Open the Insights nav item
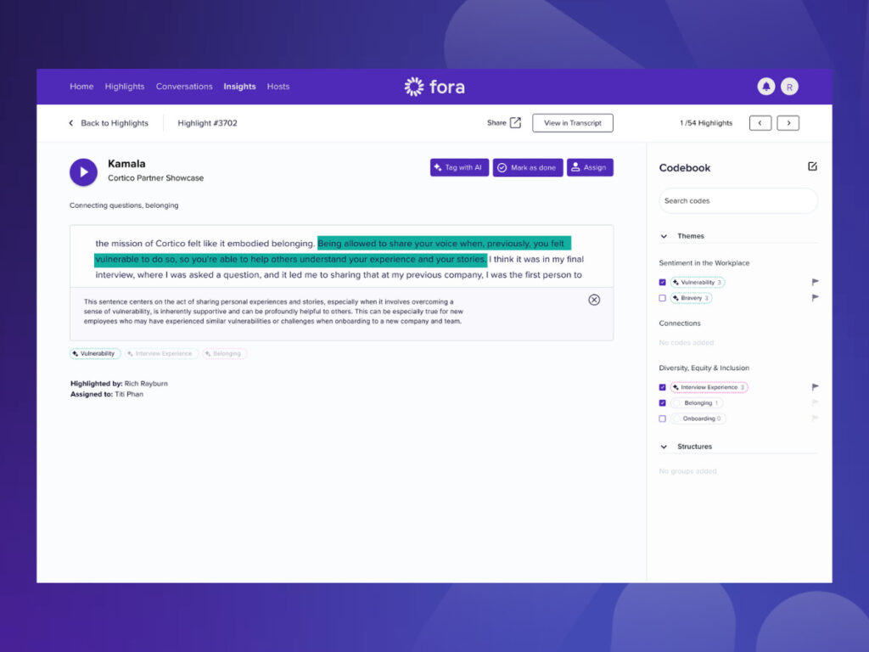The width and height of the screenshot is (869, 652). click(x=239, y=87)
